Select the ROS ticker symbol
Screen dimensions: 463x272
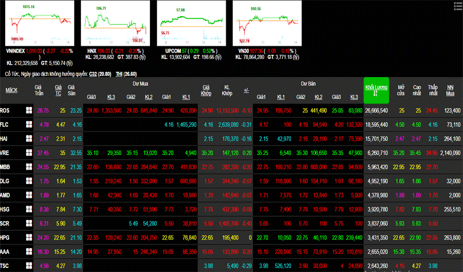click(5, 111)
